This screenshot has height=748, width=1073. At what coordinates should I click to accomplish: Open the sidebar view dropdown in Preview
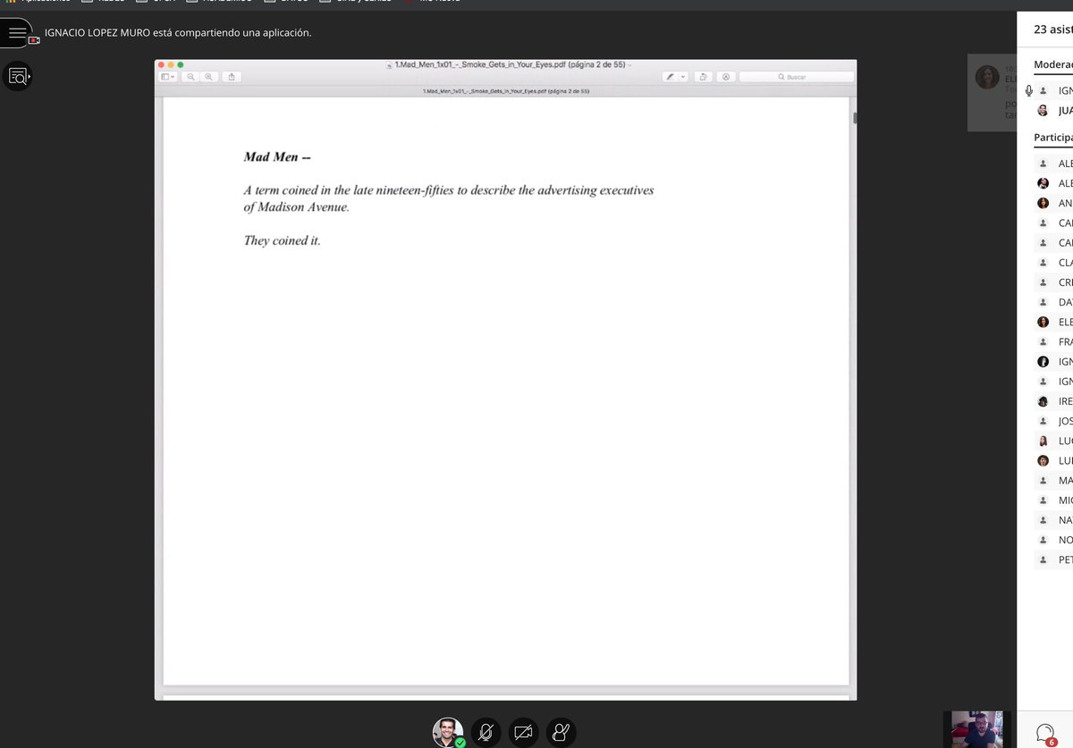click(168, 77)
